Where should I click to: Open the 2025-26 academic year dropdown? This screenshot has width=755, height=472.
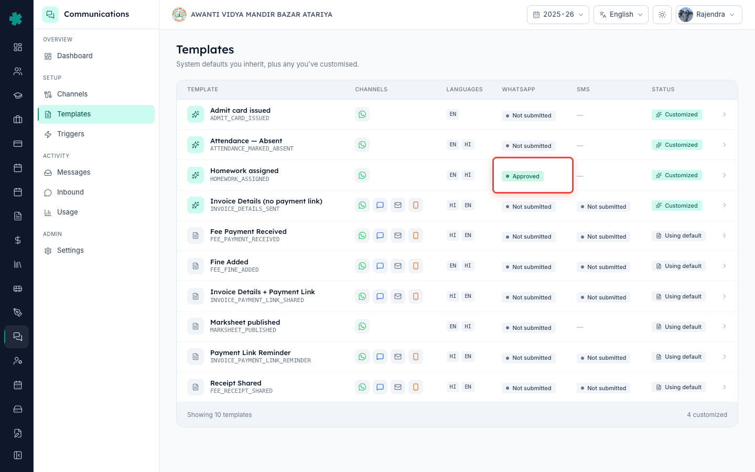coord(558,15)
